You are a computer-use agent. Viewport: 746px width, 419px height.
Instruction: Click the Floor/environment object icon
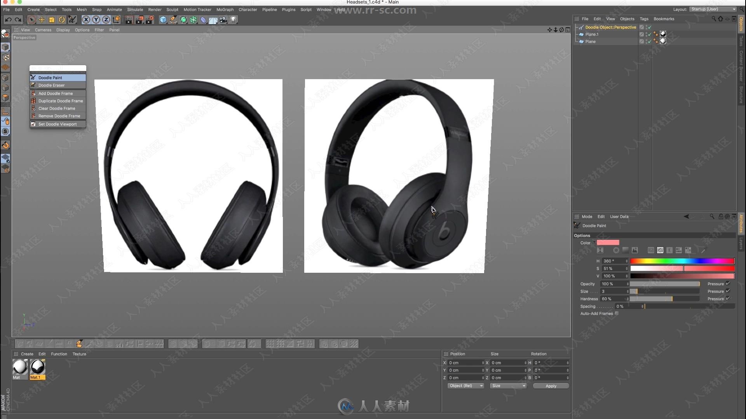click(x=213, y=19)
